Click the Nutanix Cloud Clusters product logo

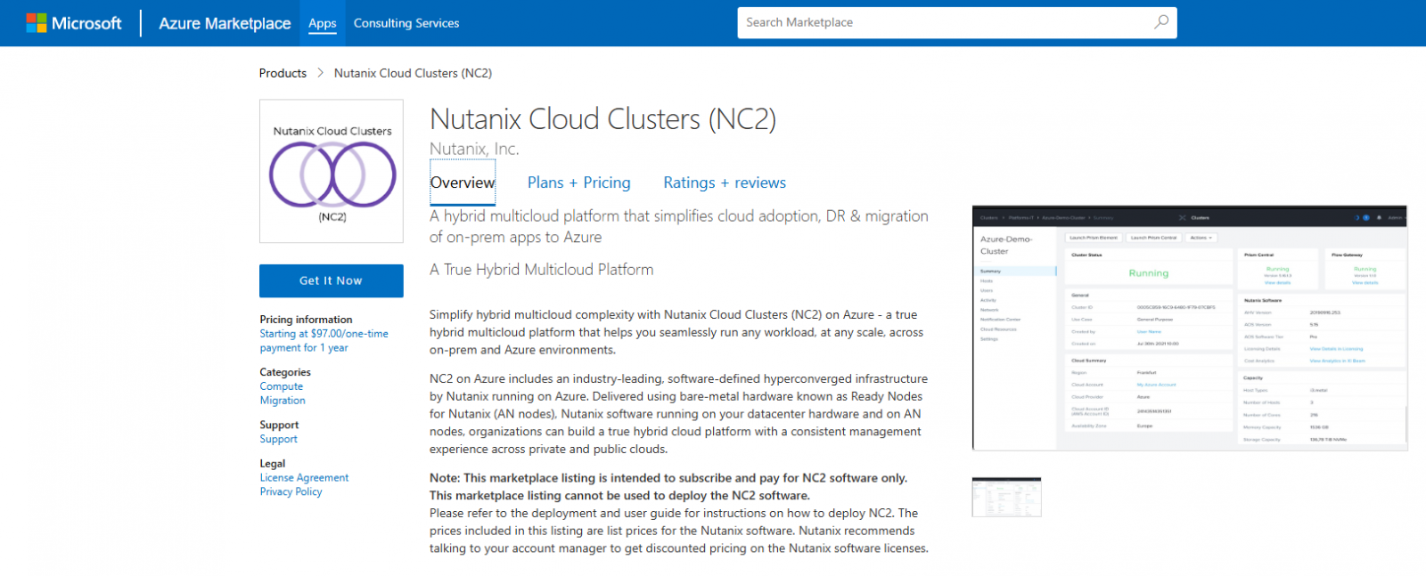pos(332,171)
